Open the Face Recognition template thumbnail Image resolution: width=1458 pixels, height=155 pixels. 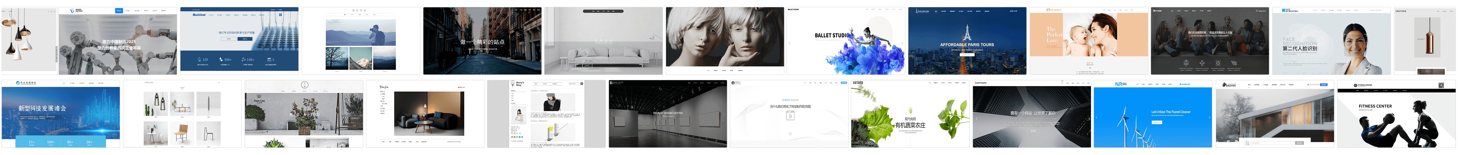[1331, 41]
